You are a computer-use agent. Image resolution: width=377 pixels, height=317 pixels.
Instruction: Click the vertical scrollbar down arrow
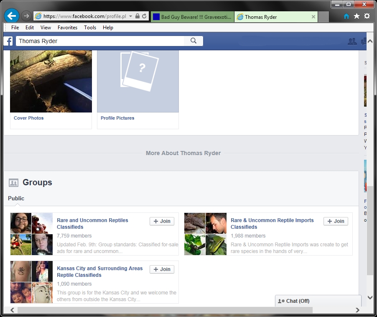point(370,297)
